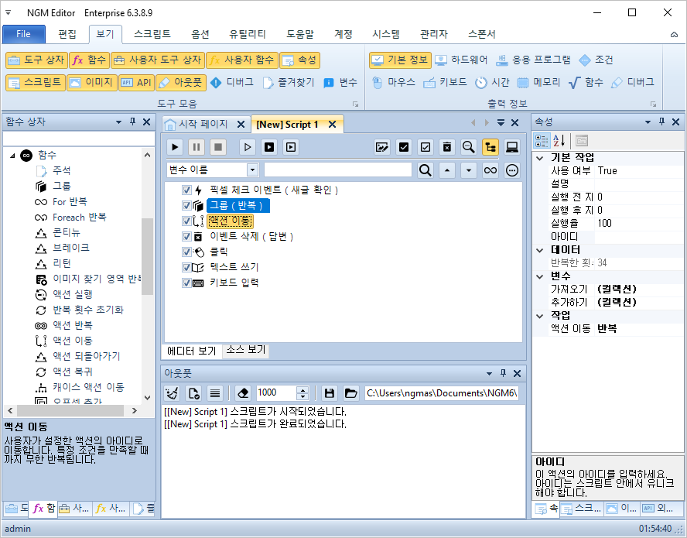This screenshot has width=687, height=538.
Task: Collapse the 변수 property category
Action: pos(540,276)
